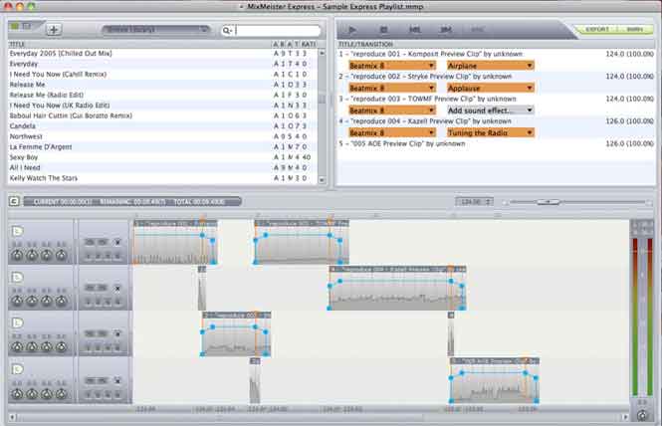Screen dimensions: 662x426
Task: Adjust the timeline zoom slider handle
Action: pos(548,202)
